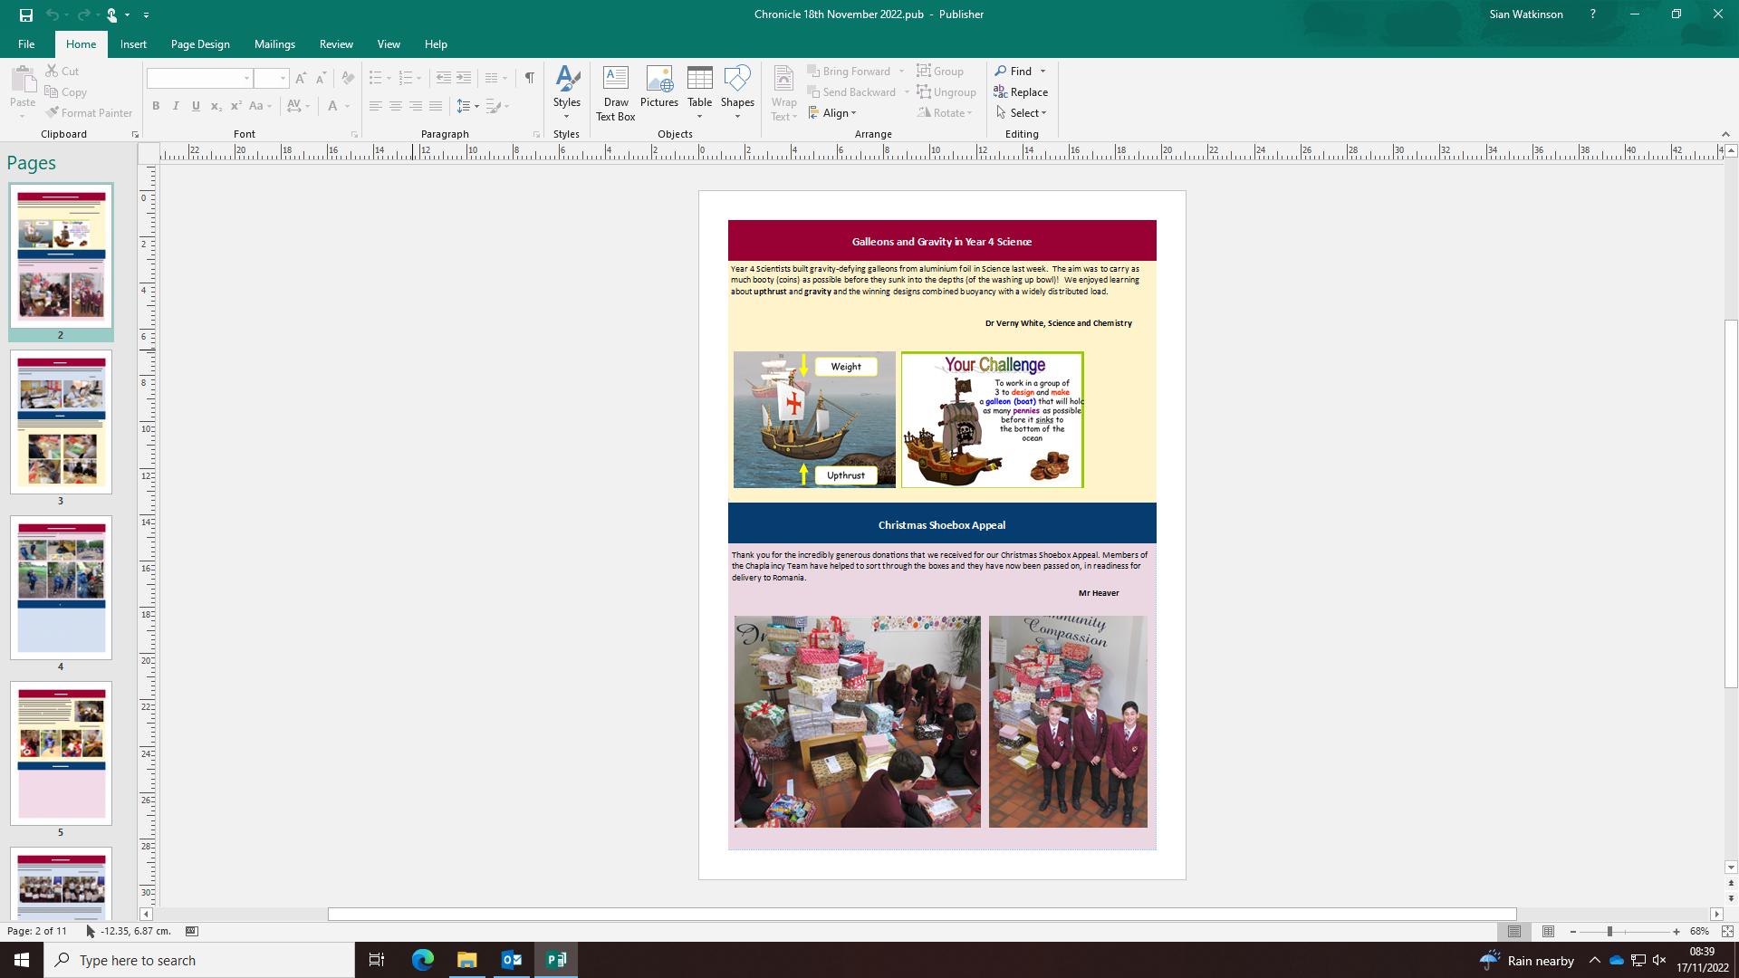Click Two-Page Spread view icon

pos(1548,932)
